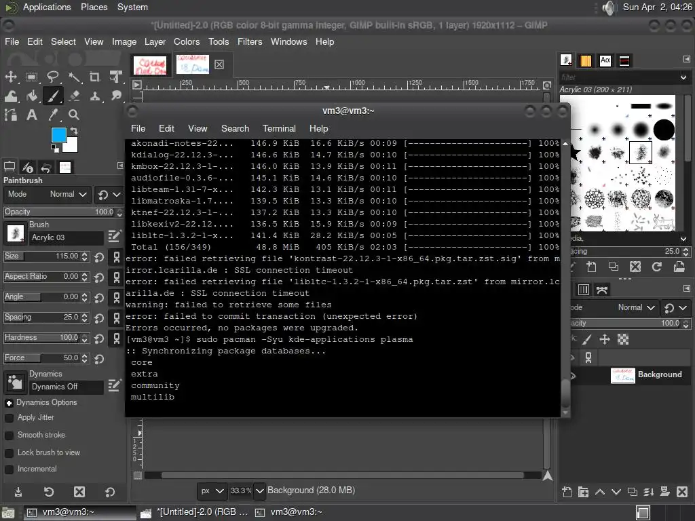Toggle lock pixels in Layers panel

587,340
